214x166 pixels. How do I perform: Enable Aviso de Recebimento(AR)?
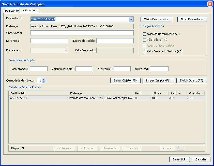(x=144, y=34)
